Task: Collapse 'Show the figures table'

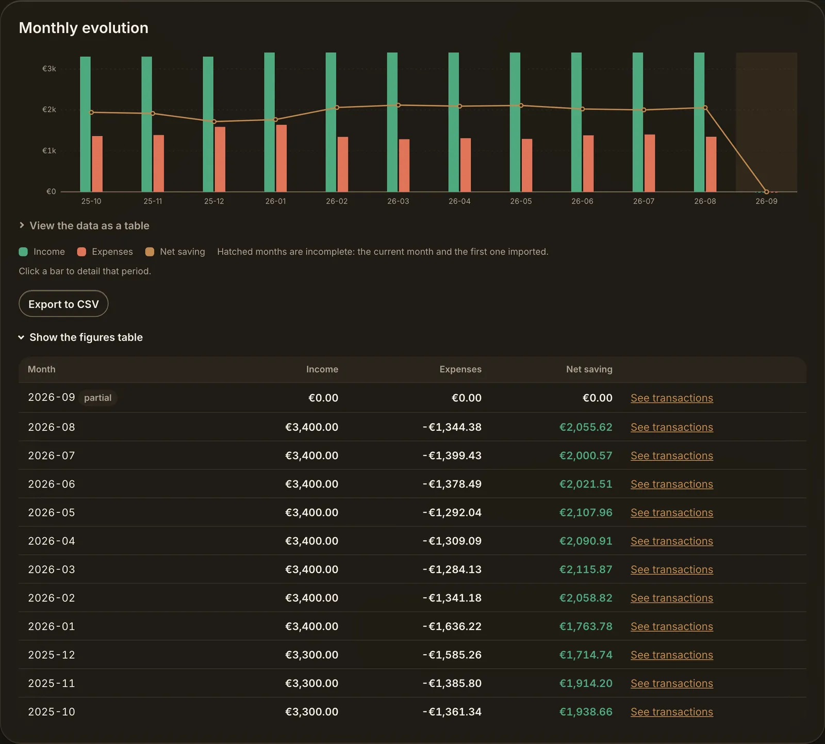Action: (x=81, y=337)
